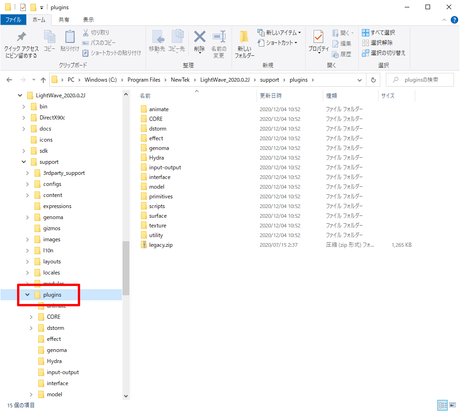Click Invert Selection (選択の切り替え)
Screen dimensions: 460x411
point(384,53)
